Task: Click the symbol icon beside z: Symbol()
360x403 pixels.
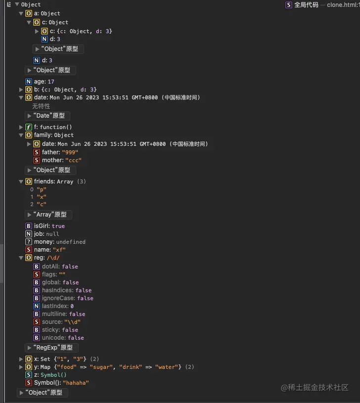Action: 29,375
